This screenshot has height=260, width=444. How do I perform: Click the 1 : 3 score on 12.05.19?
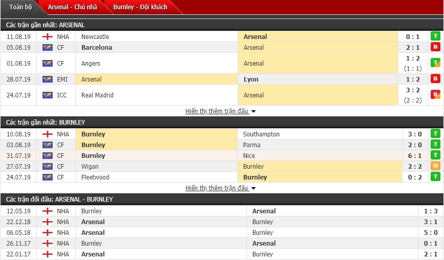tap(431, 211)
